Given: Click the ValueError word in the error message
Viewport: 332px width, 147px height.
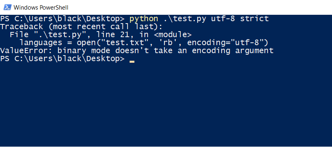Looking at the screenshot, I should coord(26,51).
